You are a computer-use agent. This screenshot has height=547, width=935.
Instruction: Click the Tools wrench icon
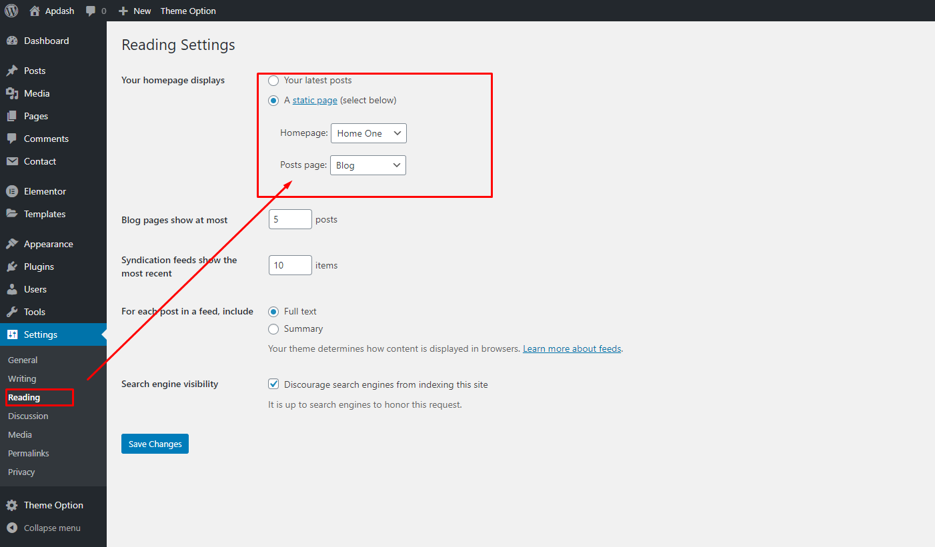coord(12,312)
